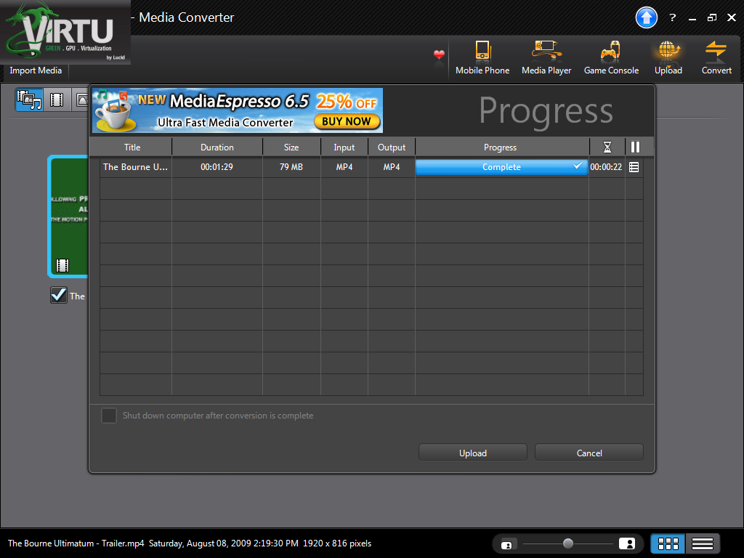Sort by Title column header
Image resolution: width=744 pixels, height=558 pixels.
(132, 147)
